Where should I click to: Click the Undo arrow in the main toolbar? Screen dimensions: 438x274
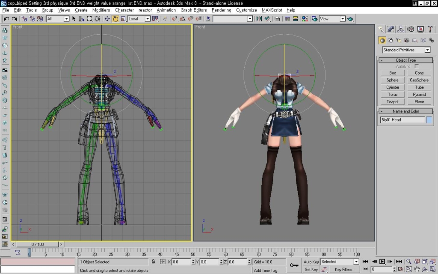(6, 19)
